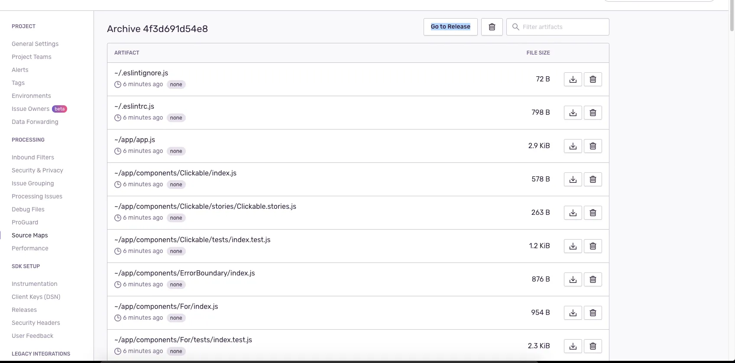Open Security & Privacy settings
Viewport: 735px width, 363px height.
tap(37, 170)
